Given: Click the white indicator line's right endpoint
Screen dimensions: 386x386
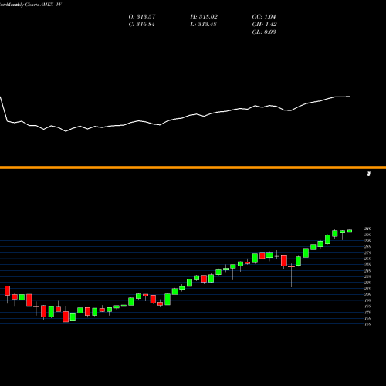Looking at the screenshot, I should 350,96.
